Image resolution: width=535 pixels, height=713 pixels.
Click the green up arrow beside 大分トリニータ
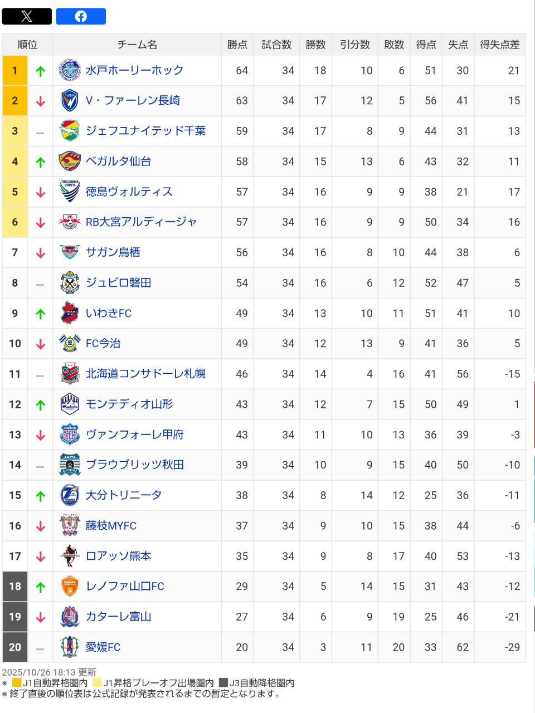click(x=40, y=496)
